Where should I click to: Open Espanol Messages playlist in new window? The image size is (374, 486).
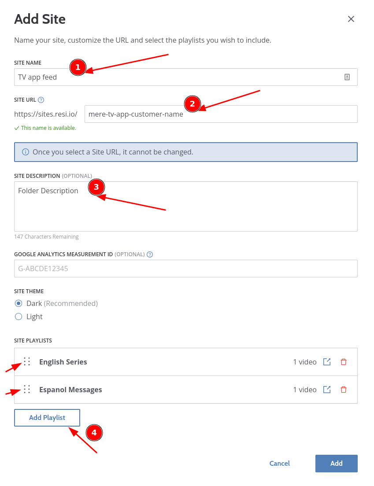click(327, 390)
